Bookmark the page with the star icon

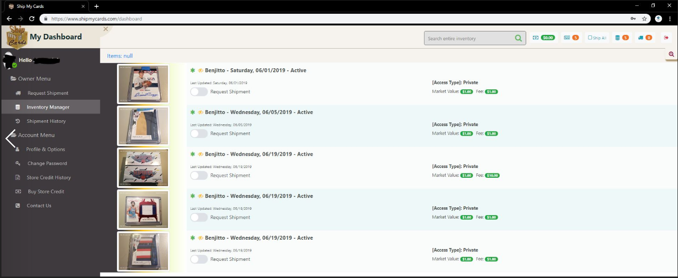coord(644,19)
